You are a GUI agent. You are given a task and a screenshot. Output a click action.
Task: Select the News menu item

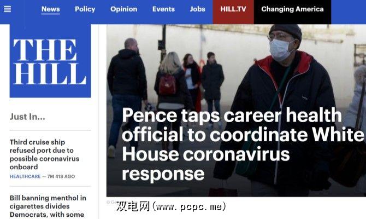coord(50,9)
